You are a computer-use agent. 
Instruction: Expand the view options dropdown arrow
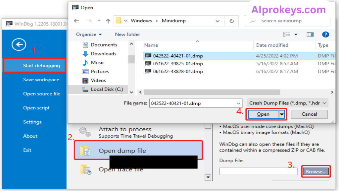[x=296, y=34]
